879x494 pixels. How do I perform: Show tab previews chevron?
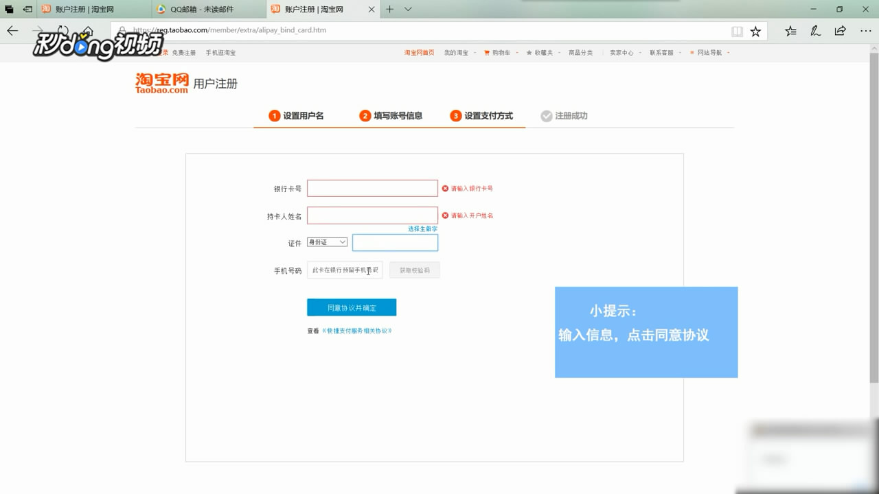408,9
